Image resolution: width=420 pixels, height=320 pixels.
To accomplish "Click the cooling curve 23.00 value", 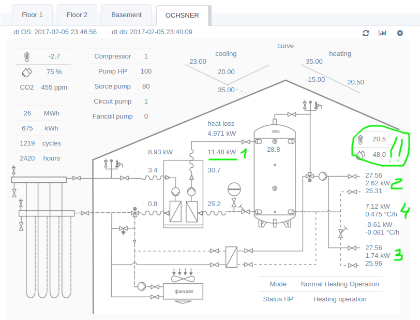I will pos(198,62).
